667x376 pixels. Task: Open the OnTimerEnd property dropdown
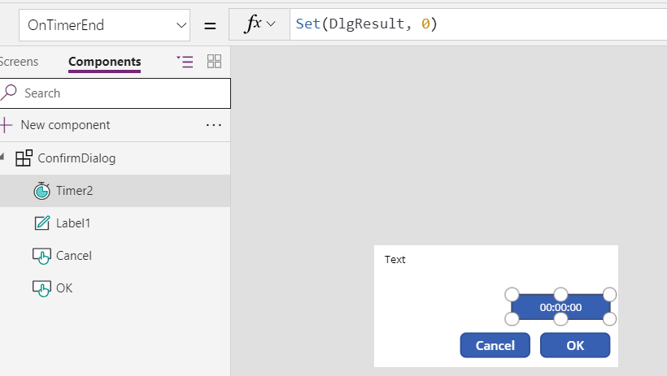pyautogui.click(x=104, y=25)
